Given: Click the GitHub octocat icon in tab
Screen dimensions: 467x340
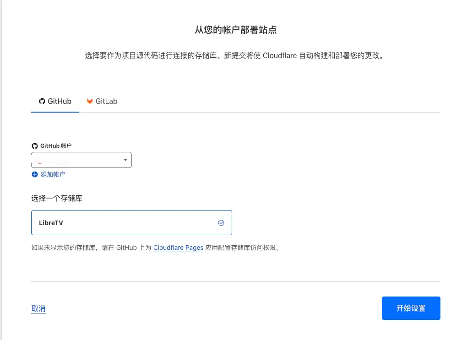Looking at the screenshot, I should tap(42, 102).
